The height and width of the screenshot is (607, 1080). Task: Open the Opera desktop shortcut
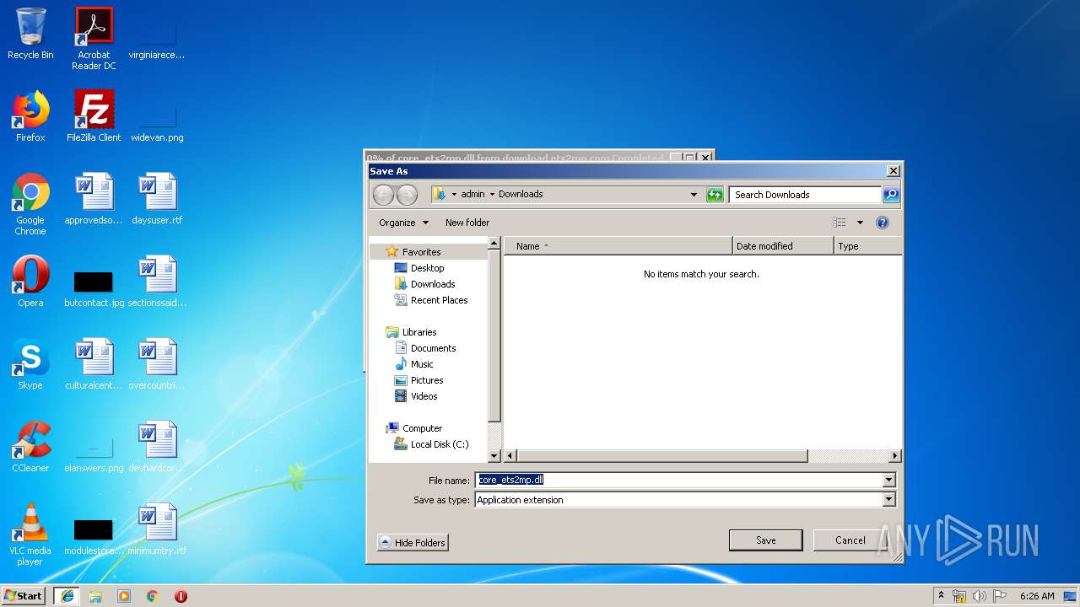click(30, 282)
